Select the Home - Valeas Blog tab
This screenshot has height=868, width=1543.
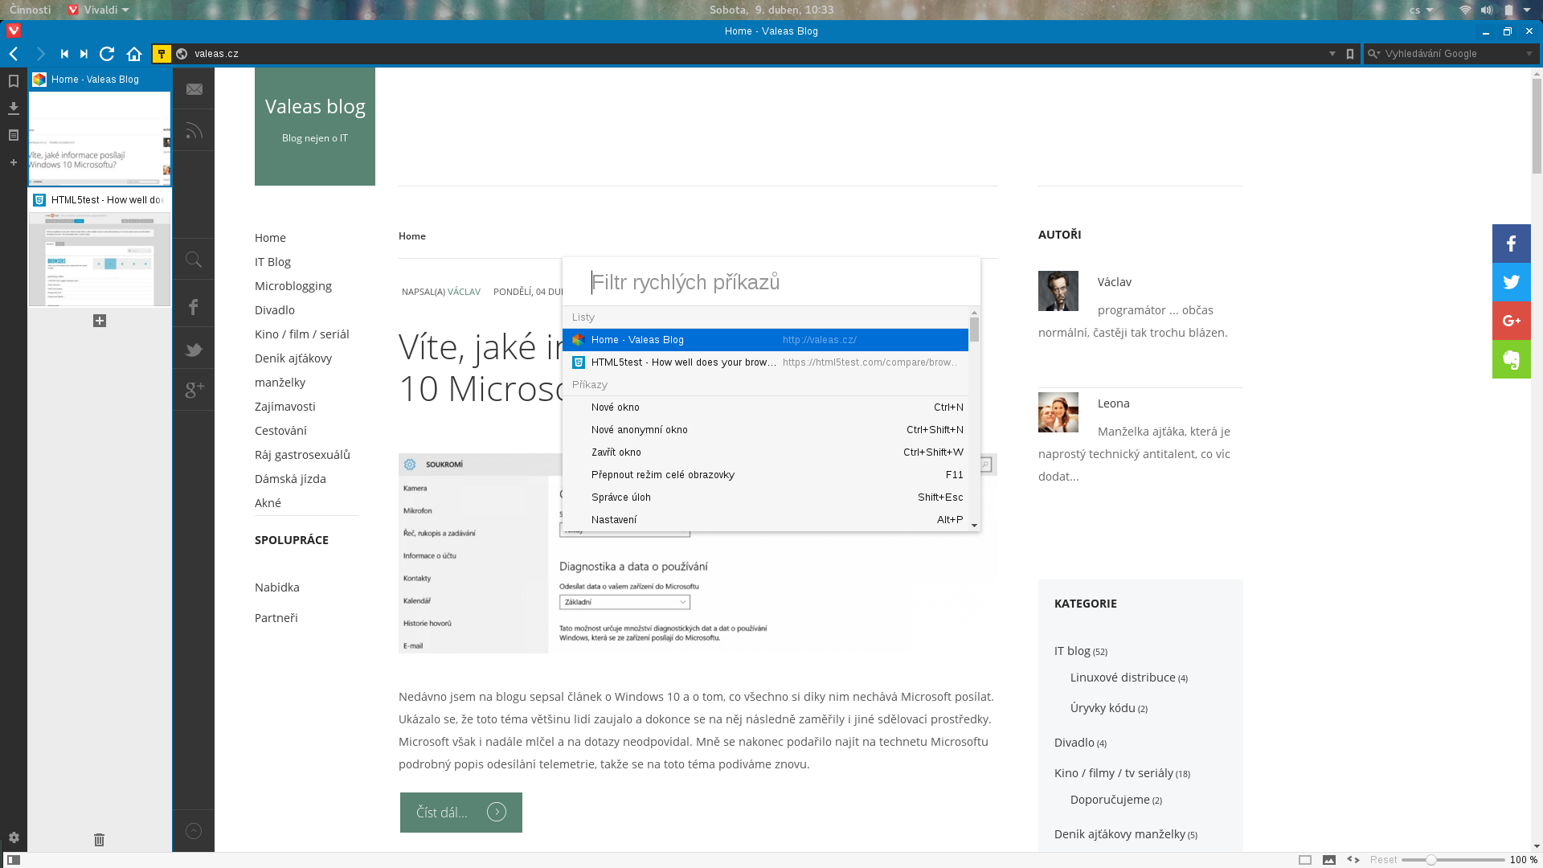100,80
